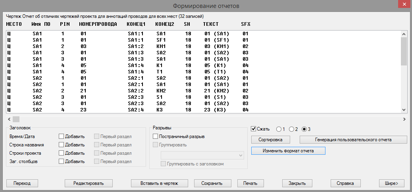Select row with text 03 (KM1)

204,46
